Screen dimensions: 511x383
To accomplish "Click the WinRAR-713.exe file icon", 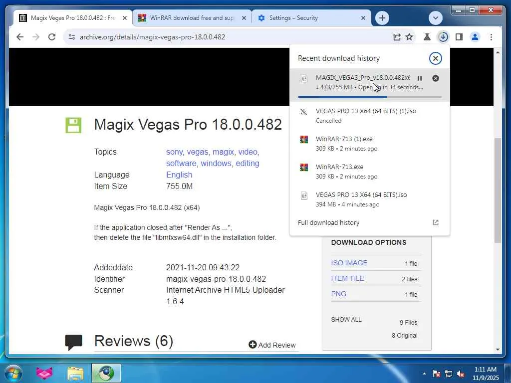I will pos(304,168).
